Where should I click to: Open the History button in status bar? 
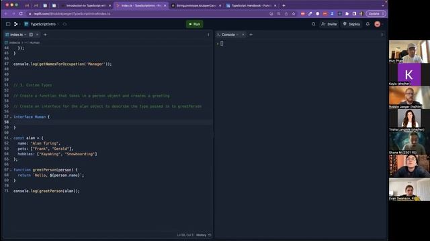[204, 235]
